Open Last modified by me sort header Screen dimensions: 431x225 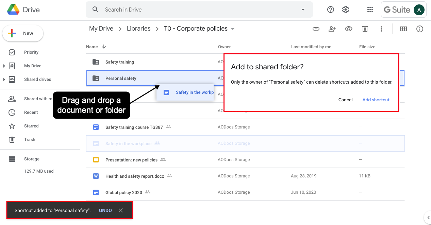pos(311,47)
